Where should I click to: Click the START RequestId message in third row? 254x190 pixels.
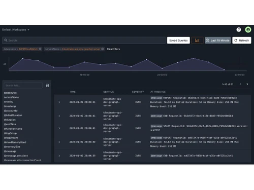coord(199,128)
